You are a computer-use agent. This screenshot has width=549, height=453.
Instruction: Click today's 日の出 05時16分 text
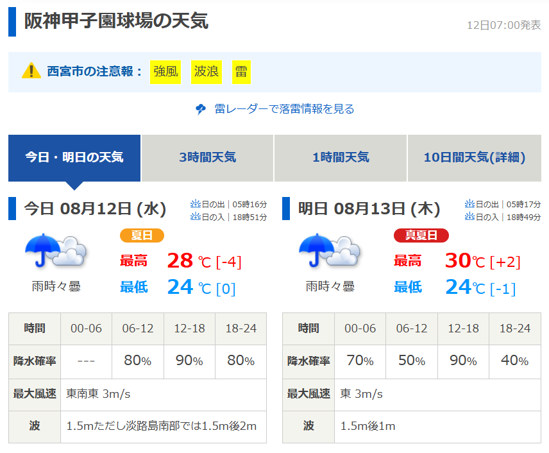pyautogui.click(x=234, y=204)
